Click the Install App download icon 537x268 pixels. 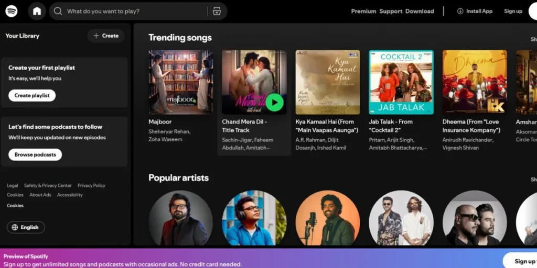(460, 12)
